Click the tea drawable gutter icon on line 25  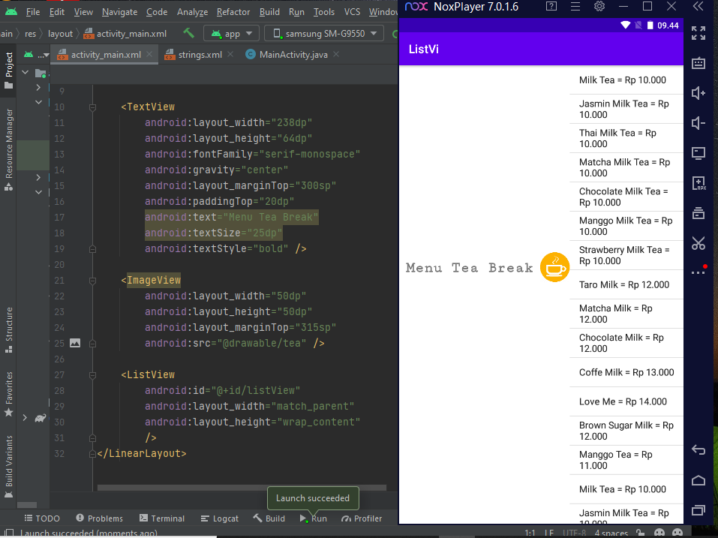point(75,343)
